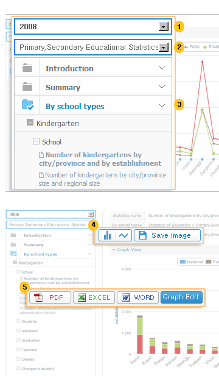Click Introduction folder icon in 2008 panel
This screenshot has width=219, height=384.
pyautogui.click(x=27, y=68)
